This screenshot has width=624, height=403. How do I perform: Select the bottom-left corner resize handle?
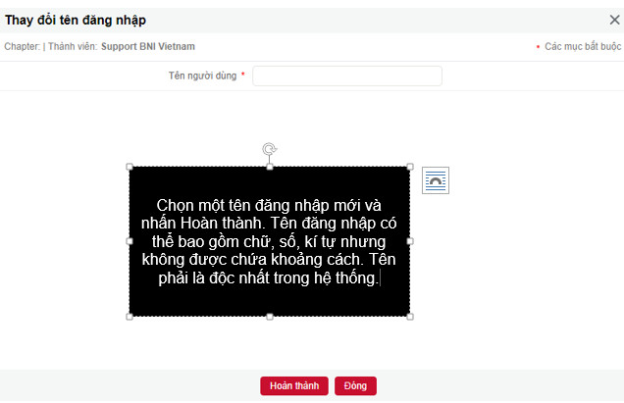(x=130, y=317)
